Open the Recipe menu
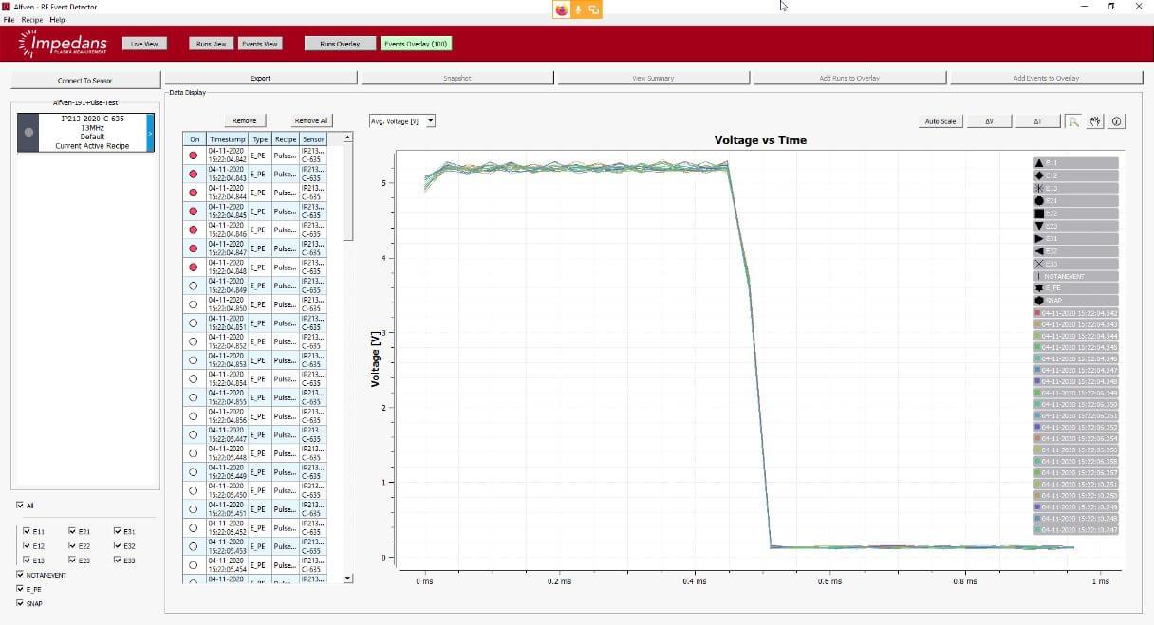This screenshot has height=625, width=1154. pos(31,20)
